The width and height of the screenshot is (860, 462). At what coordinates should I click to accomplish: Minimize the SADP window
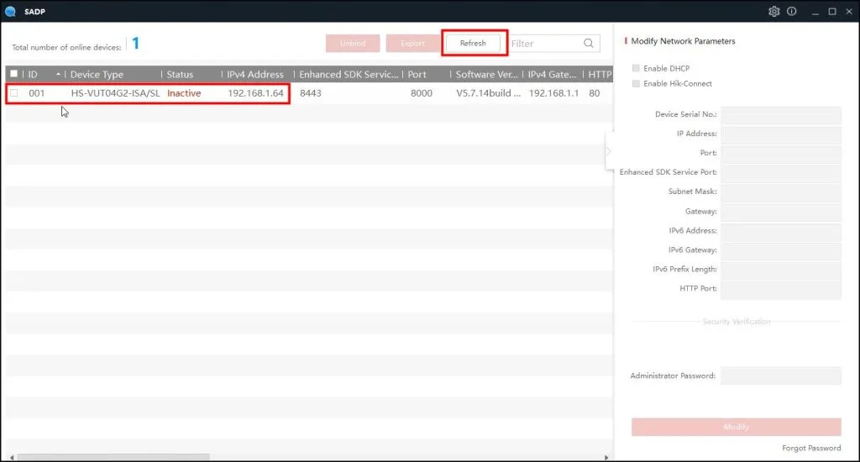click(x=815, y=12)
